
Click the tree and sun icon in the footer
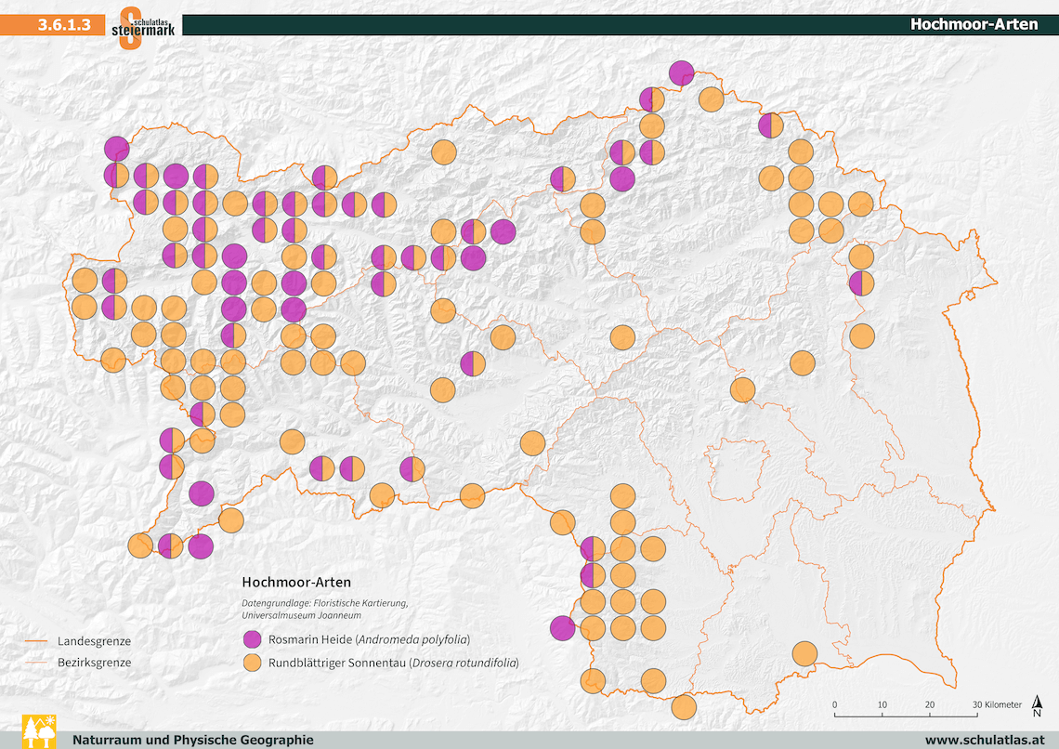tap(38, 730)
